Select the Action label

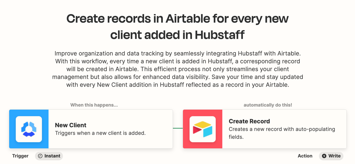coord(305,156)
